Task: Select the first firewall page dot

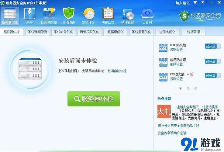Action: click(x=180, y=88)
